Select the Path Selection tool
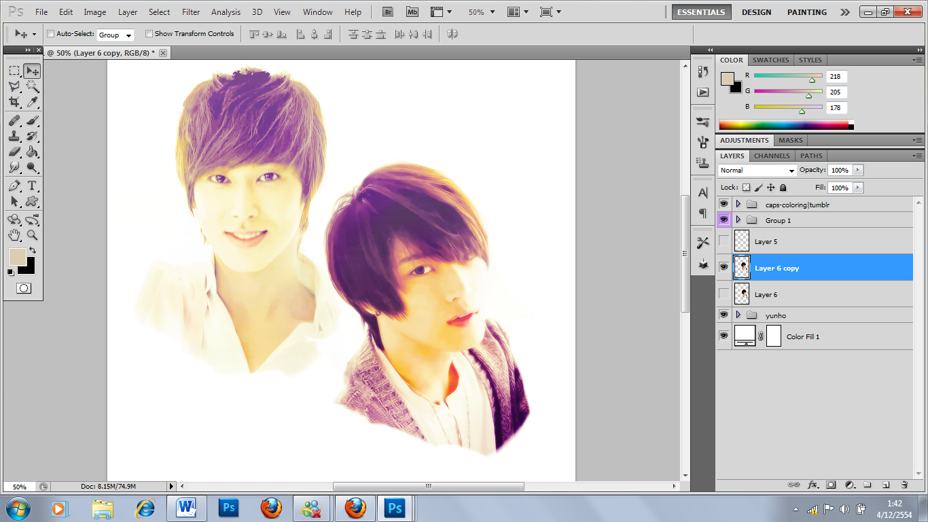928x522 pixels. [x=14, y=201]
